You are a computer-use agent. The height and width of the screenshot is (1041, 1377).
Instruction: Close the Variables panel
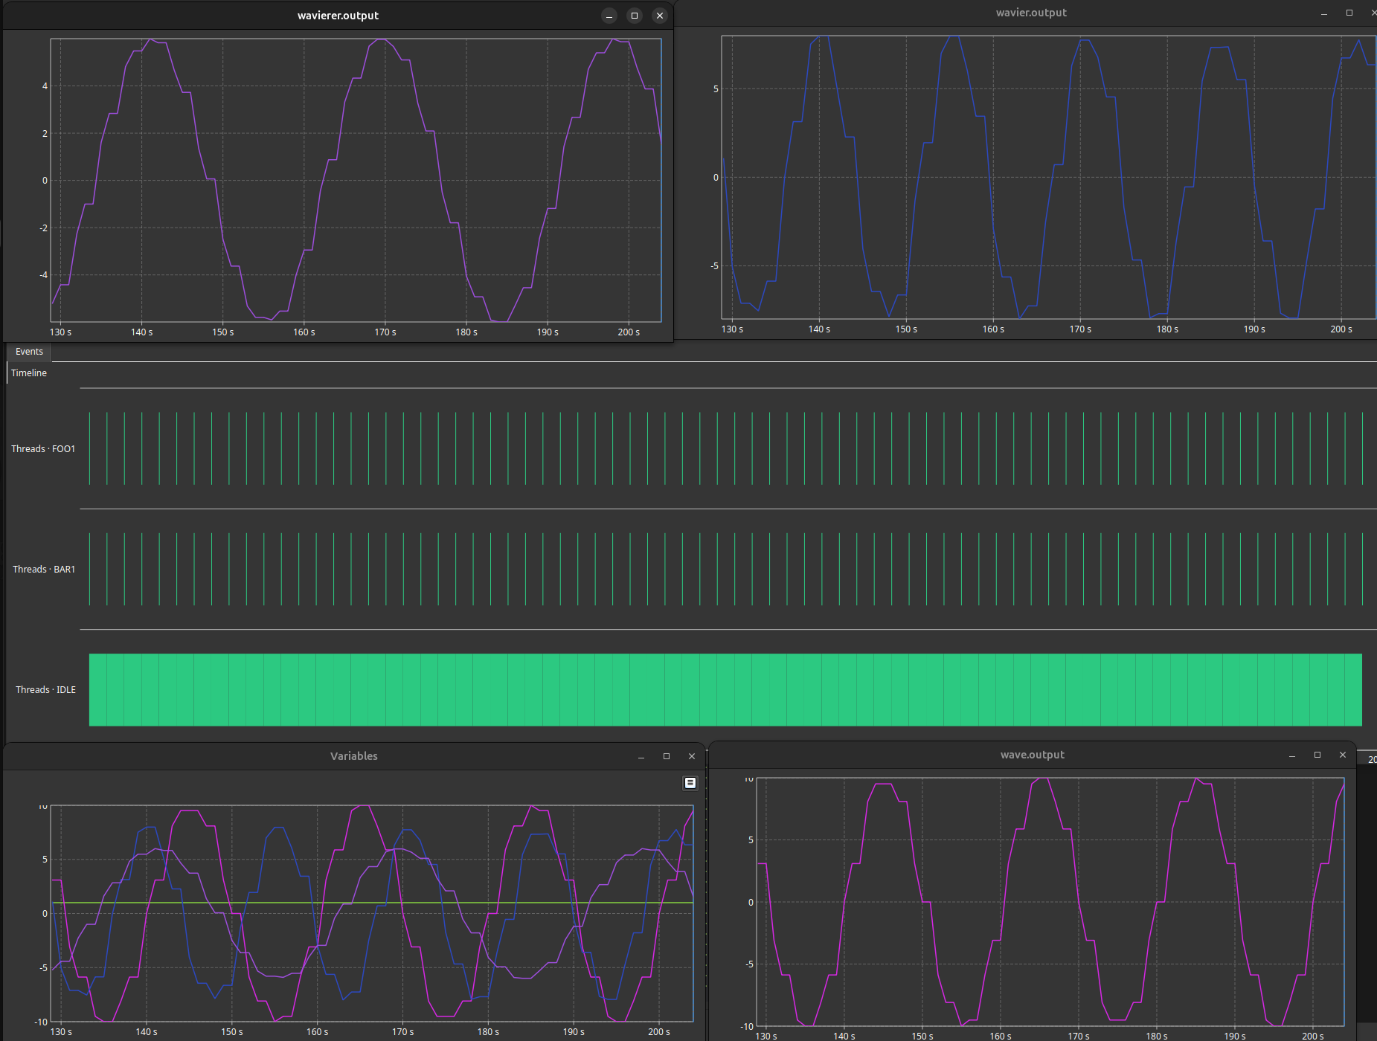pos(692,756)
